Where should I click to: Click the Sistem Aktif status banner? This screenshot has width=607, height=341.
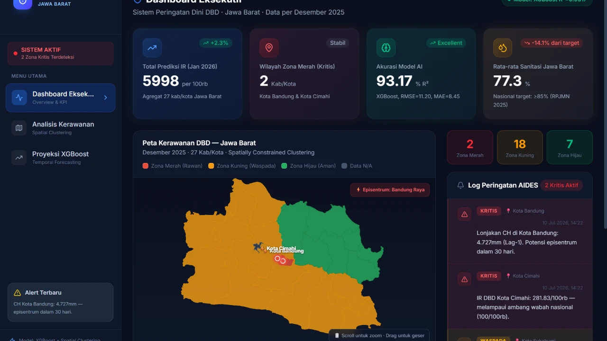(x=60, y=54)
